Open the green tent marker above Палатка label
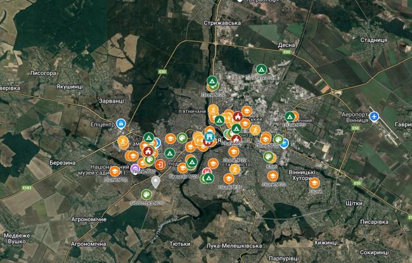The height and width of the screenshot is (263, 412). (x=260, y=69)
